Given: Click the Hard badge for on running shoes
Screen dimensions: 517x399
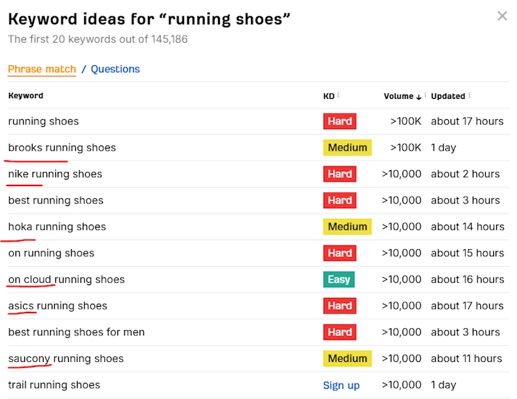Looking at the screenshot, I should coord(340,253).
